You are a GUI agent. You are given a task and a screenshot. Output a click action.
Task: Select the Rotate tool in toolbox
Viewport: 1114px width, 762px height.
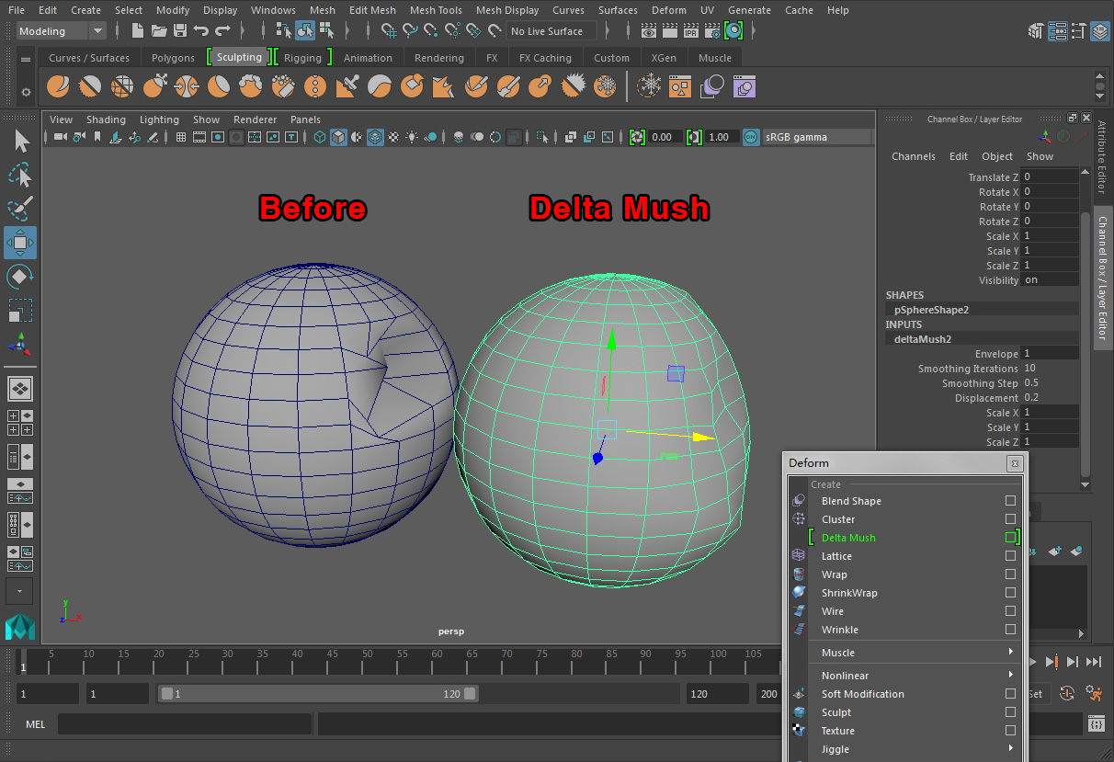(x=20, y=277)
